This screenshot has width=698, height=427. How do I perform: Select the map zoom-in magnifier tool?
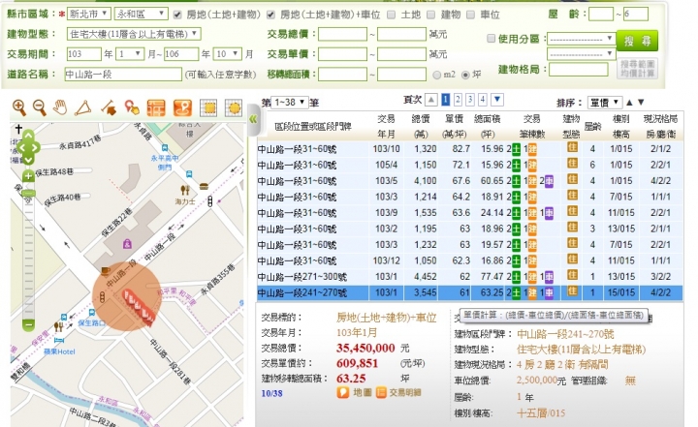[19, 107]
